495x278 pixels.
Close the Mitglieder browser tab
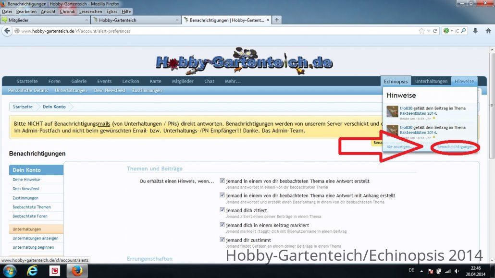click(x=87, y=20)
